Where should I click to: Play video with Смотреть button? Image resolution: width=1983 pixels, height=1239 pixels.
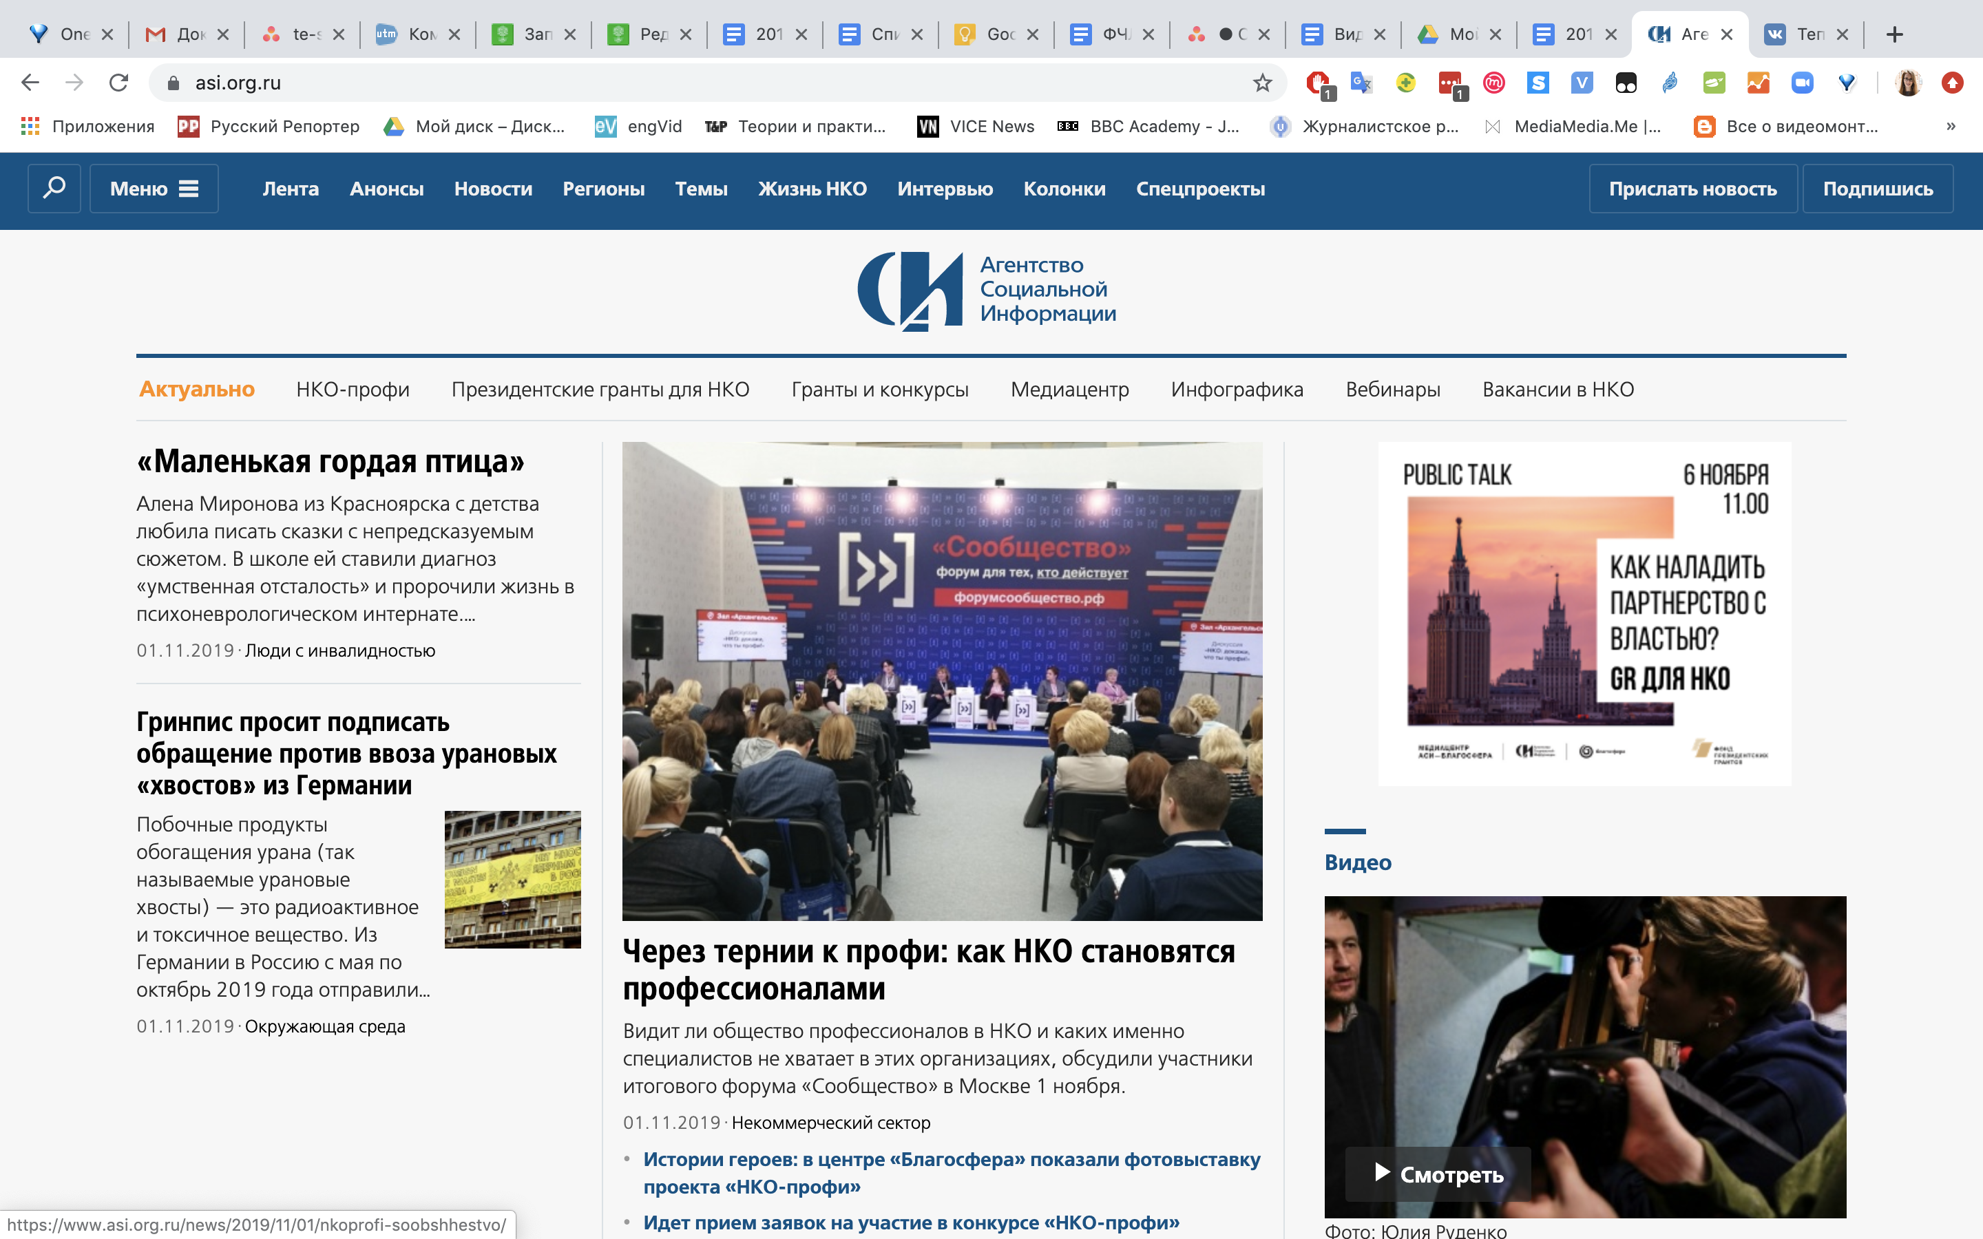[x=1438, y=1174]
